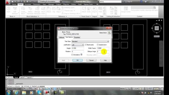
Task: Open Skype from the taskbar
Action: (x=39, y=93)
